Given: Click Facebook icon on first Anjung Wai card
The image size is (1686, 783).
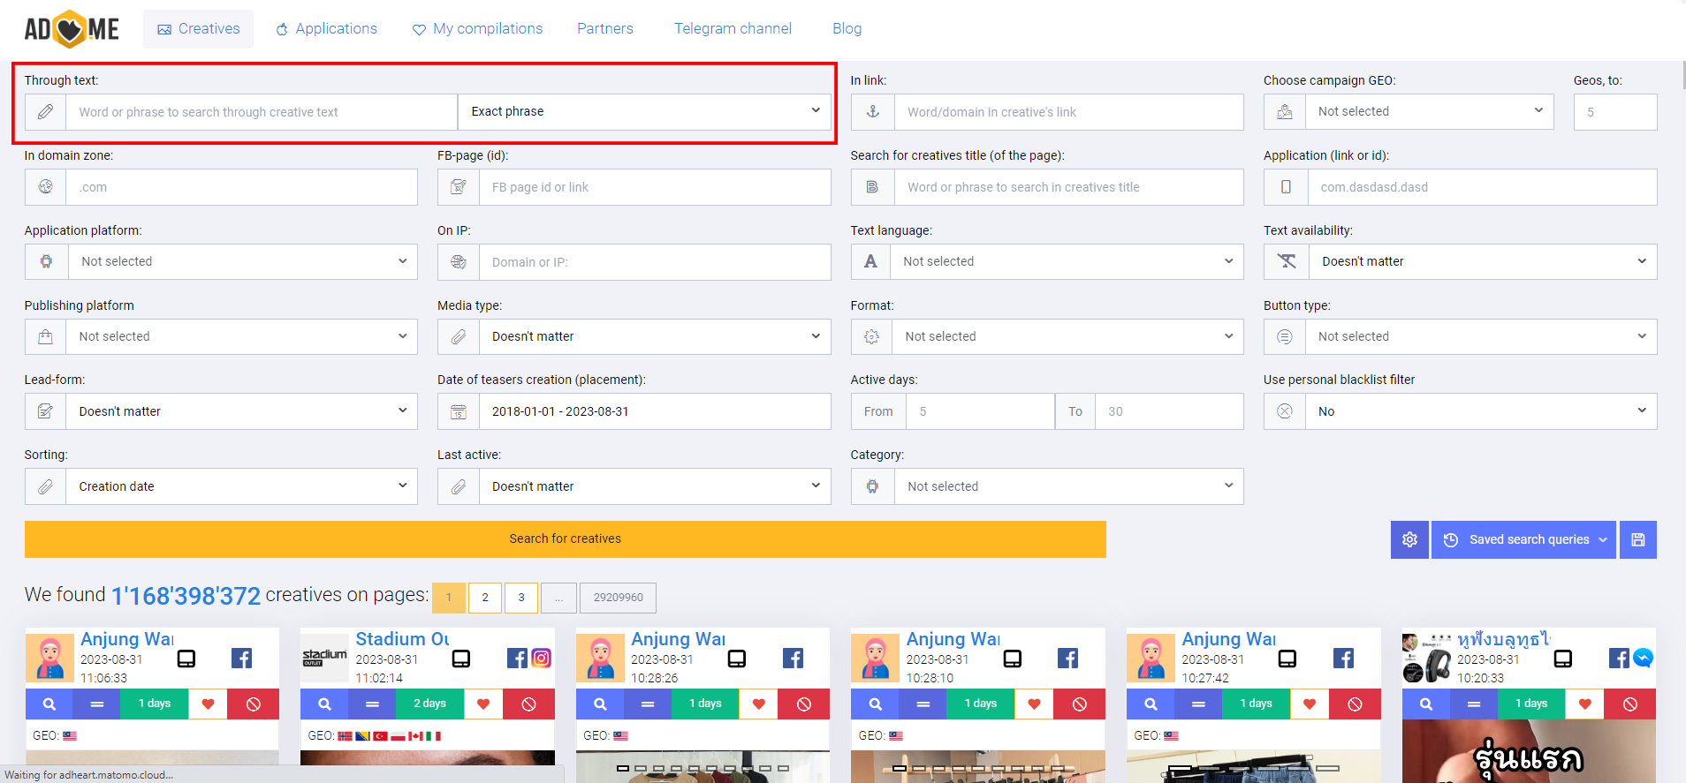Looking at the screenshot, I should [x=241, y=659].
